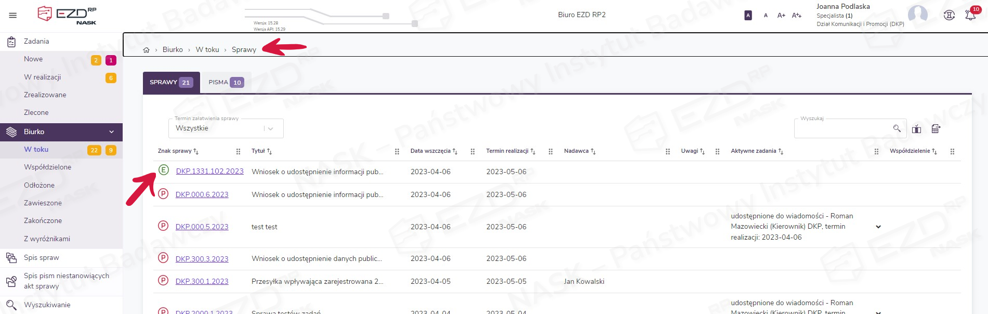
Task: Switch to the PISMA tab
Action: point(226,83)
